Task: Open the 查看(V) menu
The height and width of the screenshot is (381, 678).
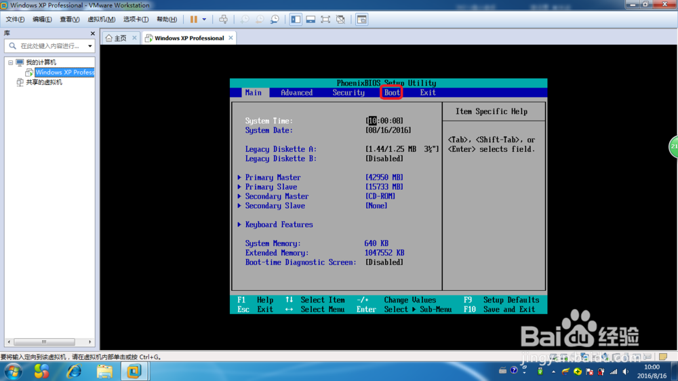Action: [x=69, y=20]
